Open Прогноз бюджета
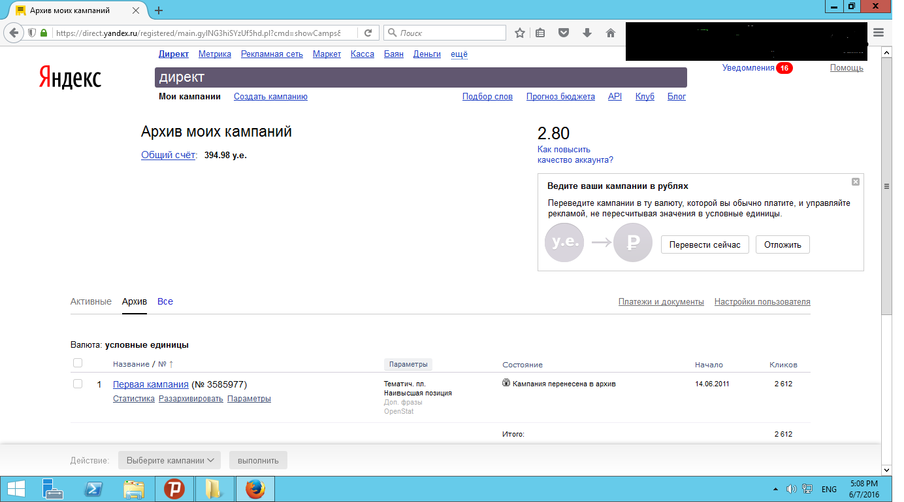The image size is (904, 502). pyautogui.click(x=560, y=96)
